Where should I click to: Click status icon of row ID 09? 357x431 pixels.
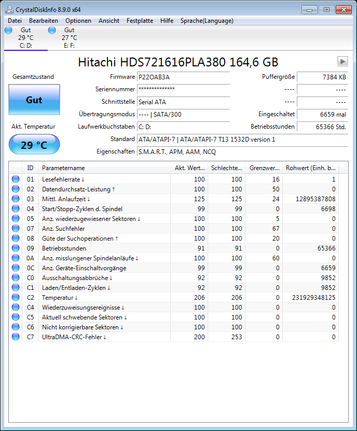[16, 248]
